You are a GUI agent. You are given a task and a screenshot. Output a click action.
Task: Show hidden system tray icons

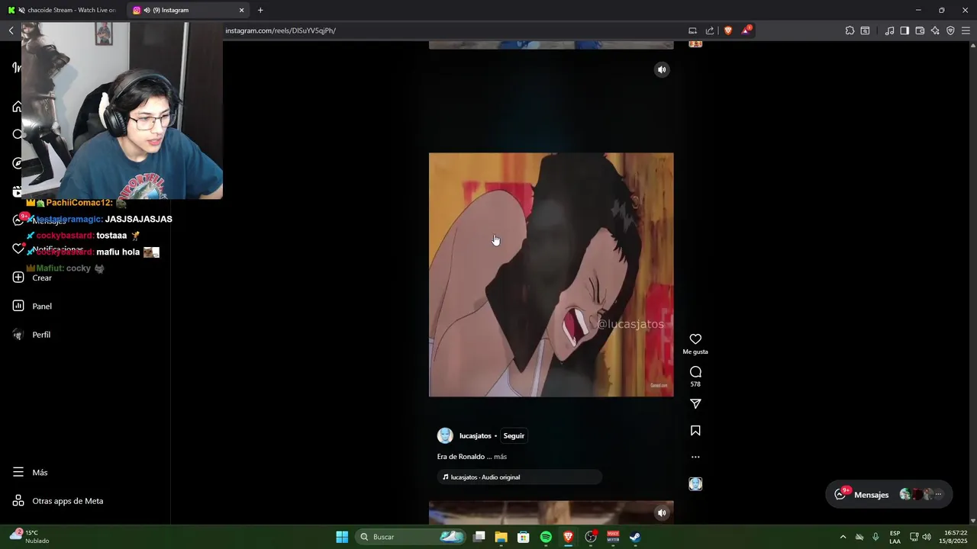pos(843,537)
